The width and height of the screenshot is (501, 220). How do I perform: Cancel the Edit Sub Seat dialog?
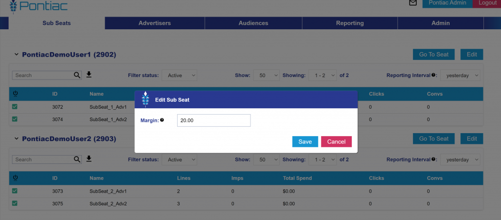tap(337, 141)
